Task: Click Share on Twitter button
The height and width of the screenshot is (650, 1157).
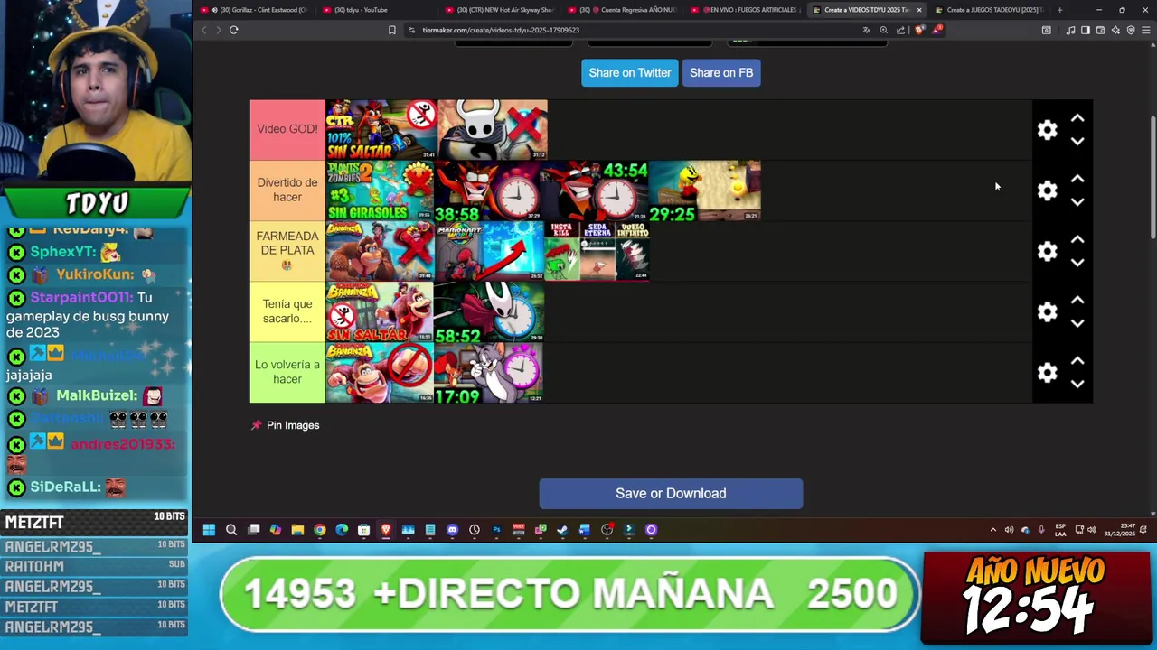Action: 630,72
